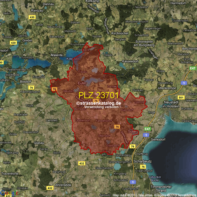The width and height of the screenshot is (197, 197).
Task: Select the 76 shield next to Neudorf
Action: pos(54,89)
